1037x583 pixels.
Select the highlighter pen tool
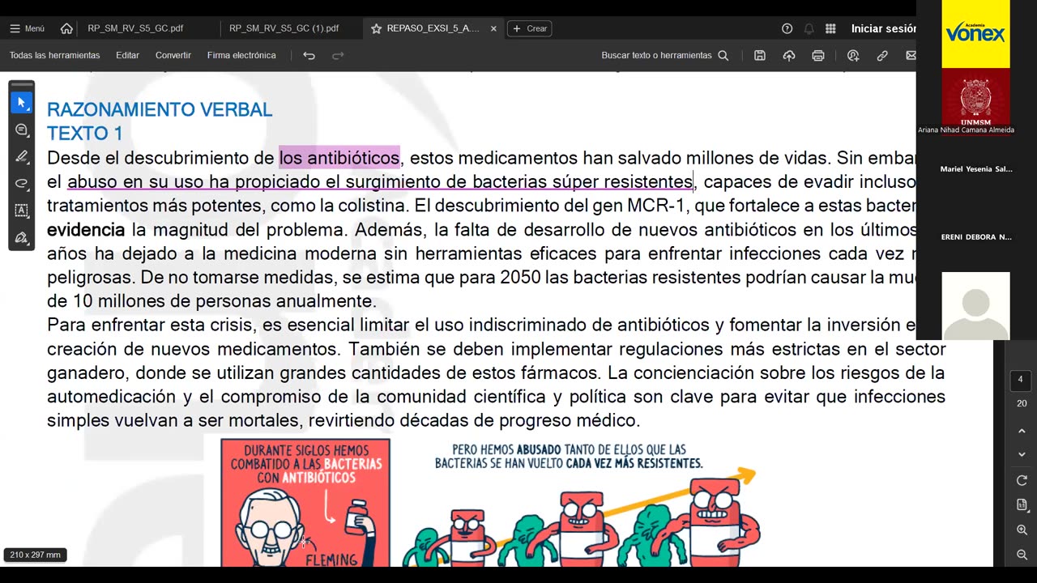22,156
